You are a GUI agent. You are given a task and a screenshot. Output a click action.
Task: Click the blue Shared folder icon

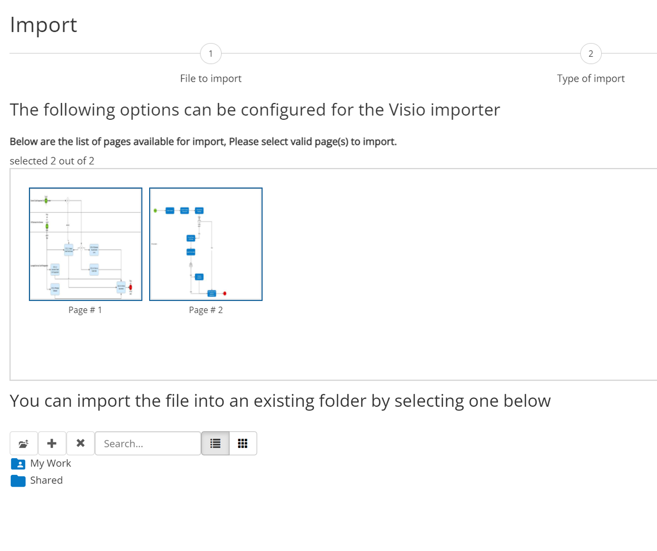18,480
